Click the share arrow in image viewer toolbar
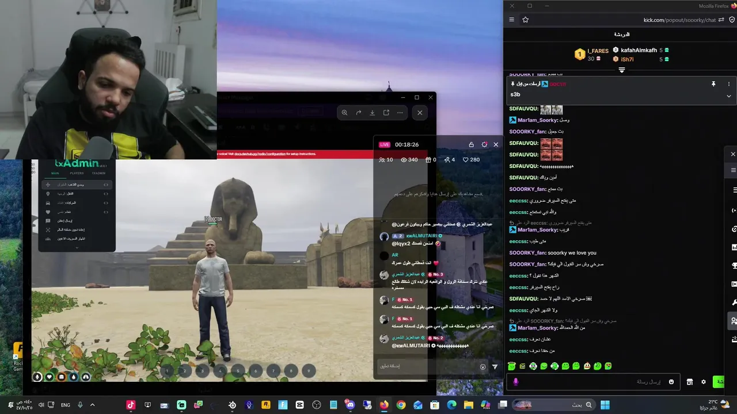The image size is (737, 414). click(358, 113)
